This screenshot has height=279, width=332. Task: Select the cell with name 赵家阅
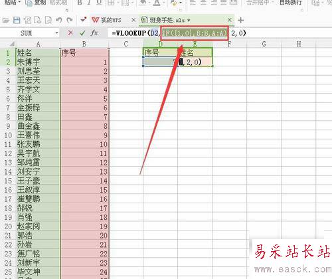pyautogui.click(x=38, y=227)
